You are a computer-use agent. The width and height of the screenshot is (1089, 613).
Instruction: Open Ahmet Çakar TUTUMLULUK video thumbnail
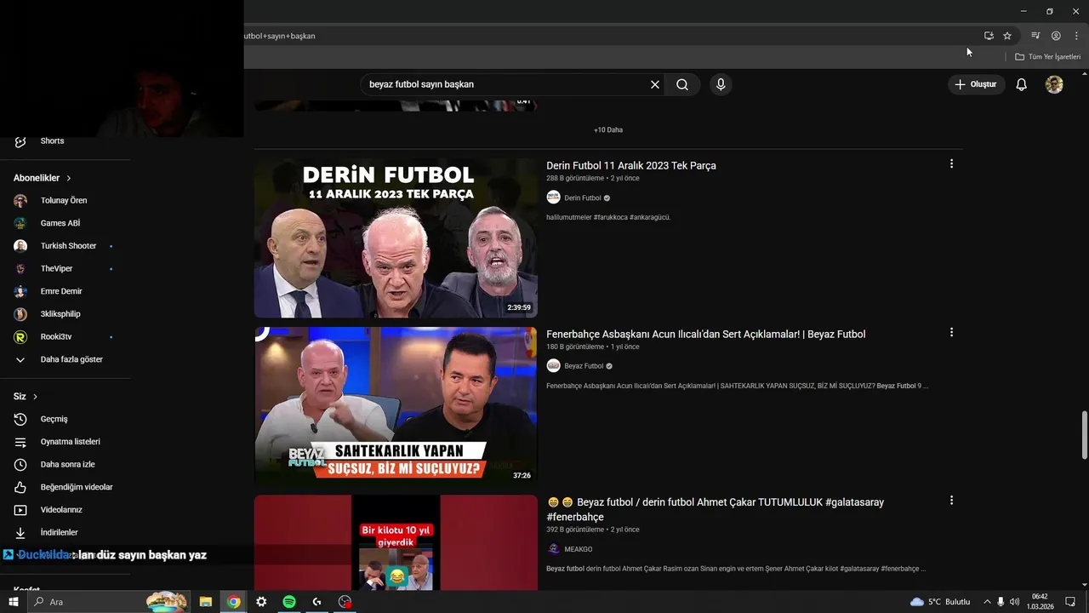point(396,543)
